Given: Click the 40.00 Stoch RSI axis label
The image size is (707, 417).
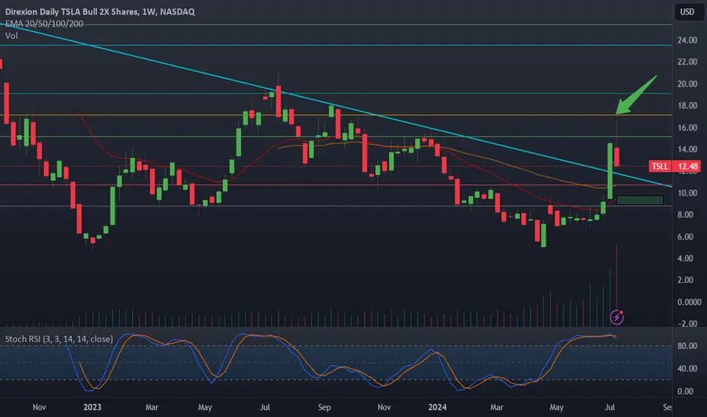Looking at the screenshot, I should point(687,368).
